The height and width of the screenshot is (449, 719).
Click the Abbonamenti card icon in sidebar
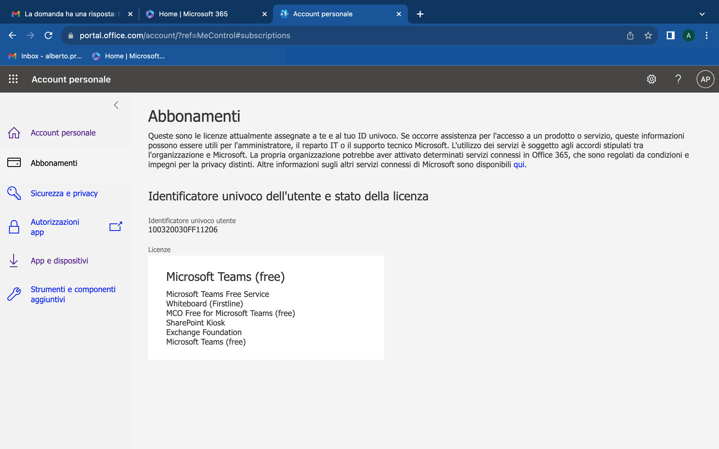click(14, 163)
